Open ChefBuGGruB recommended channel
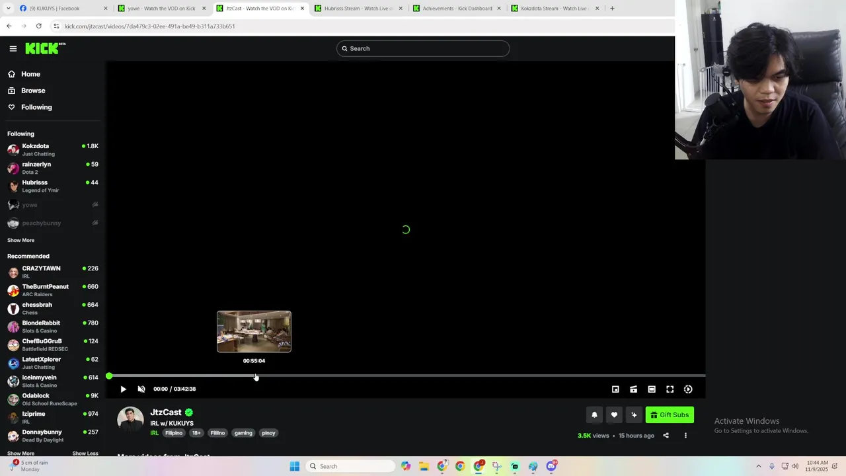Screen dimensions: 846x476 click(x=53, y=344)
